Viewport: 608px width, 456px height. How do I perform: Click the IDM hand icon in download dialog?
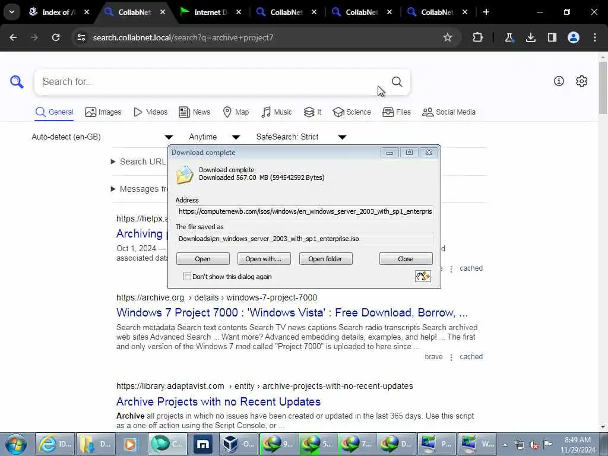tap(423, 276)
